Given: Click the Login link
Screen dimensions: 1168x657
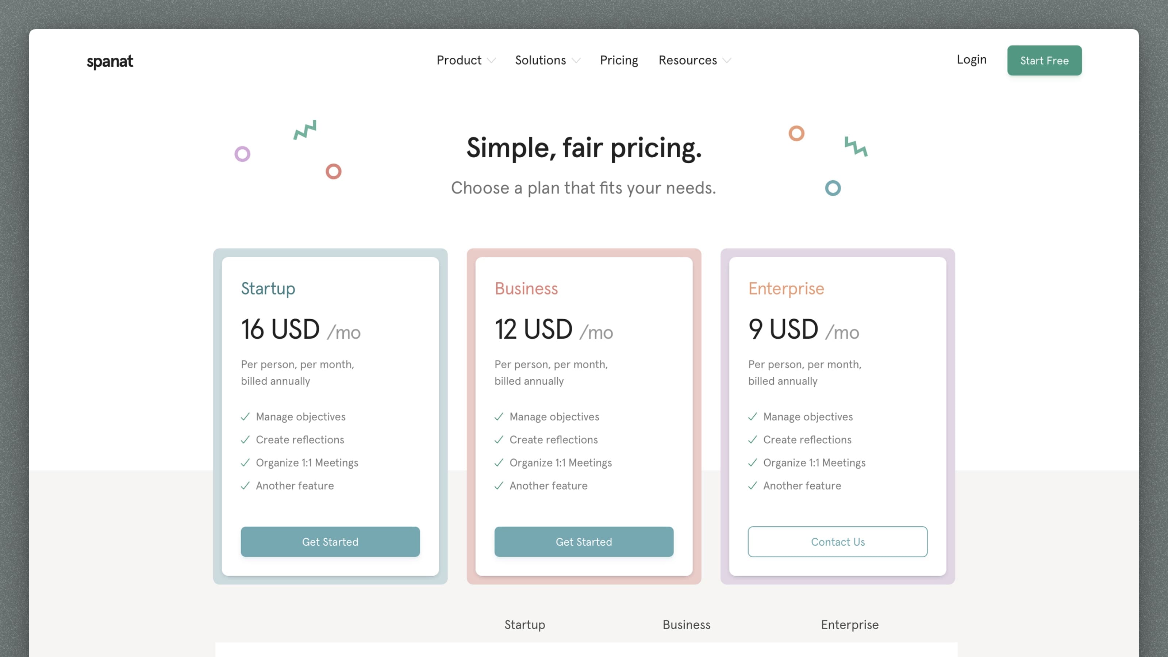Looking at the screenshot, I should 971,59.
